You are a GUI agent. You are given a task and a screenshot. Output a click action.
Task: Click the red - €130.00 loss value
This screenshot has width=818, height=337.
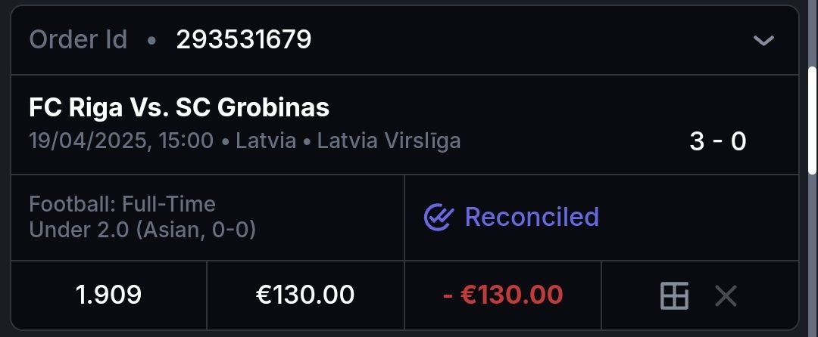tap(502, 295)
